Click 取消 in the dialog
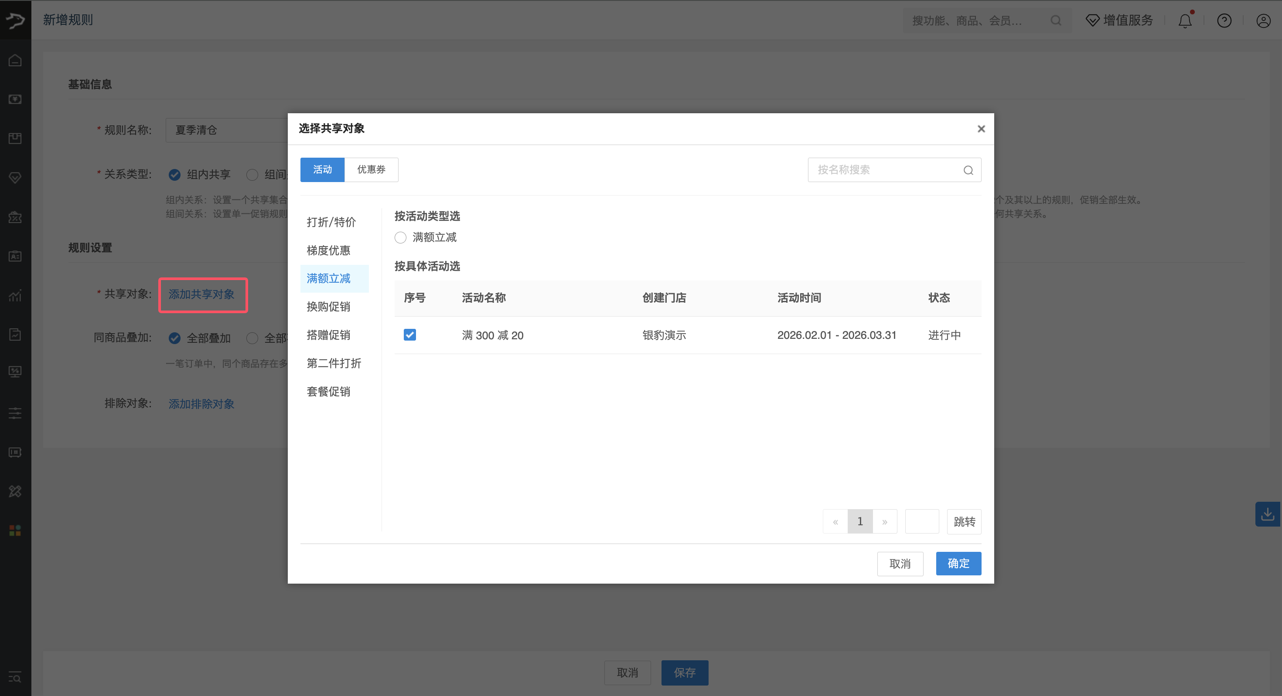Screen dimensions: 1282x696 (x=900, y=564)
